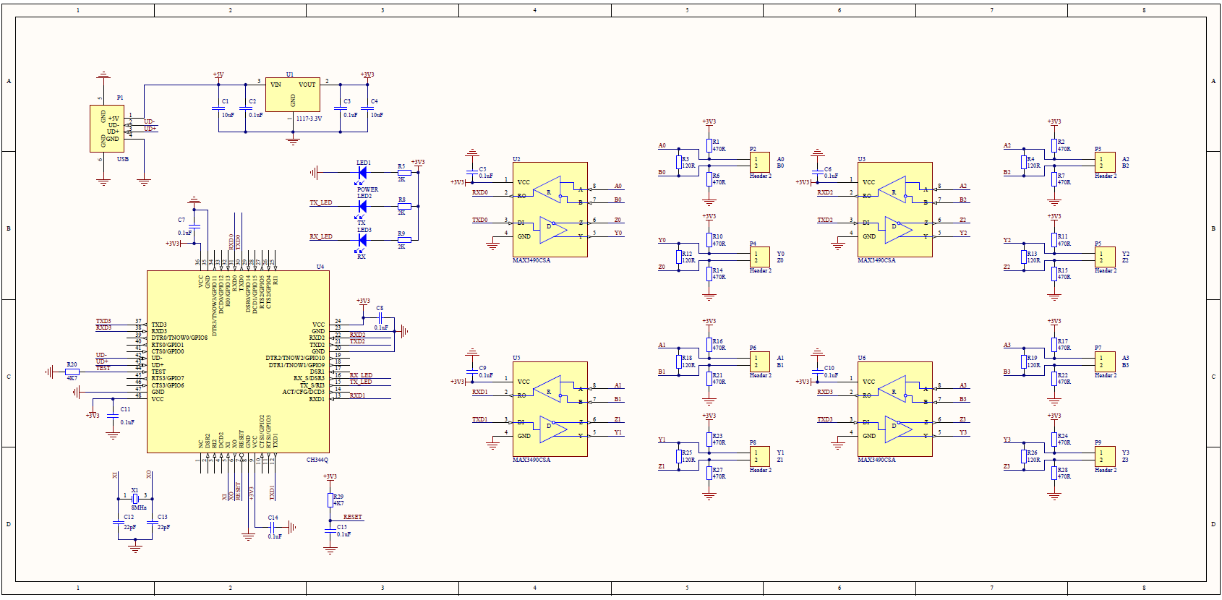Select capacitor C10 above U6

click(817, 371)
